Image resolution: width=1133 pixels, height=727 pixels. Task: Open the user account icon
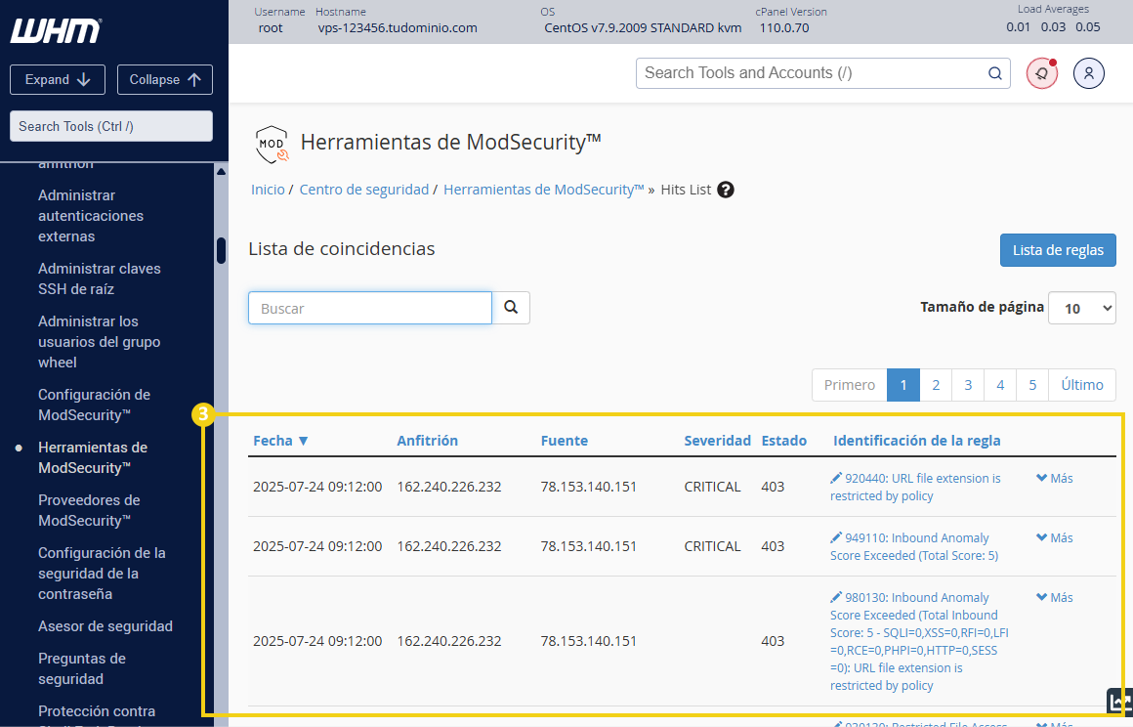point(1088,73)
